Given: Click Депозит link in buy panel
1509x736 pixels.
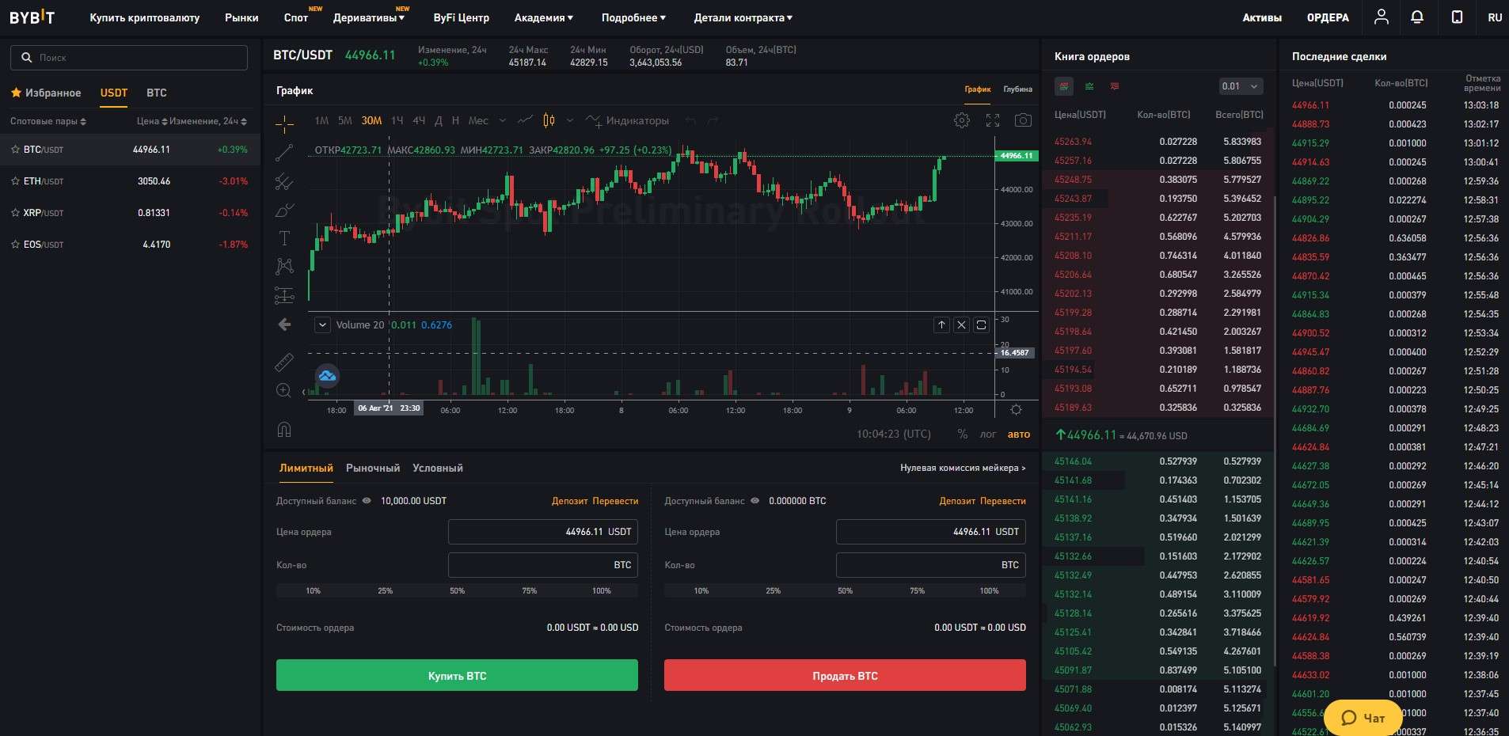Looking at the screenshot, I should pos(570,501).
